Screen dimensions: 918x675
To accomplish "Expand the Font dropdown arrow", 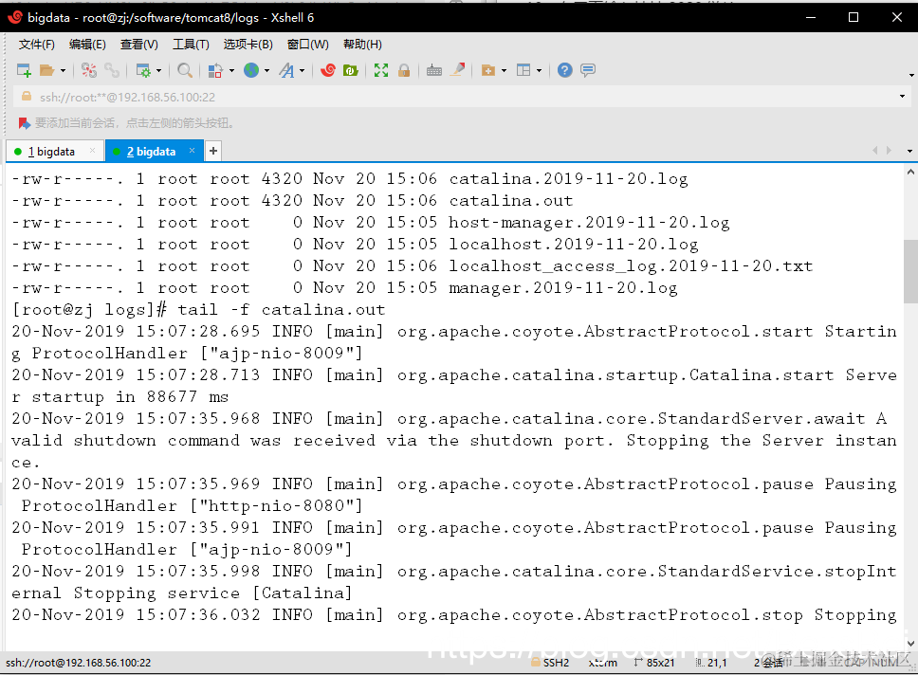I will click(303, 71).
